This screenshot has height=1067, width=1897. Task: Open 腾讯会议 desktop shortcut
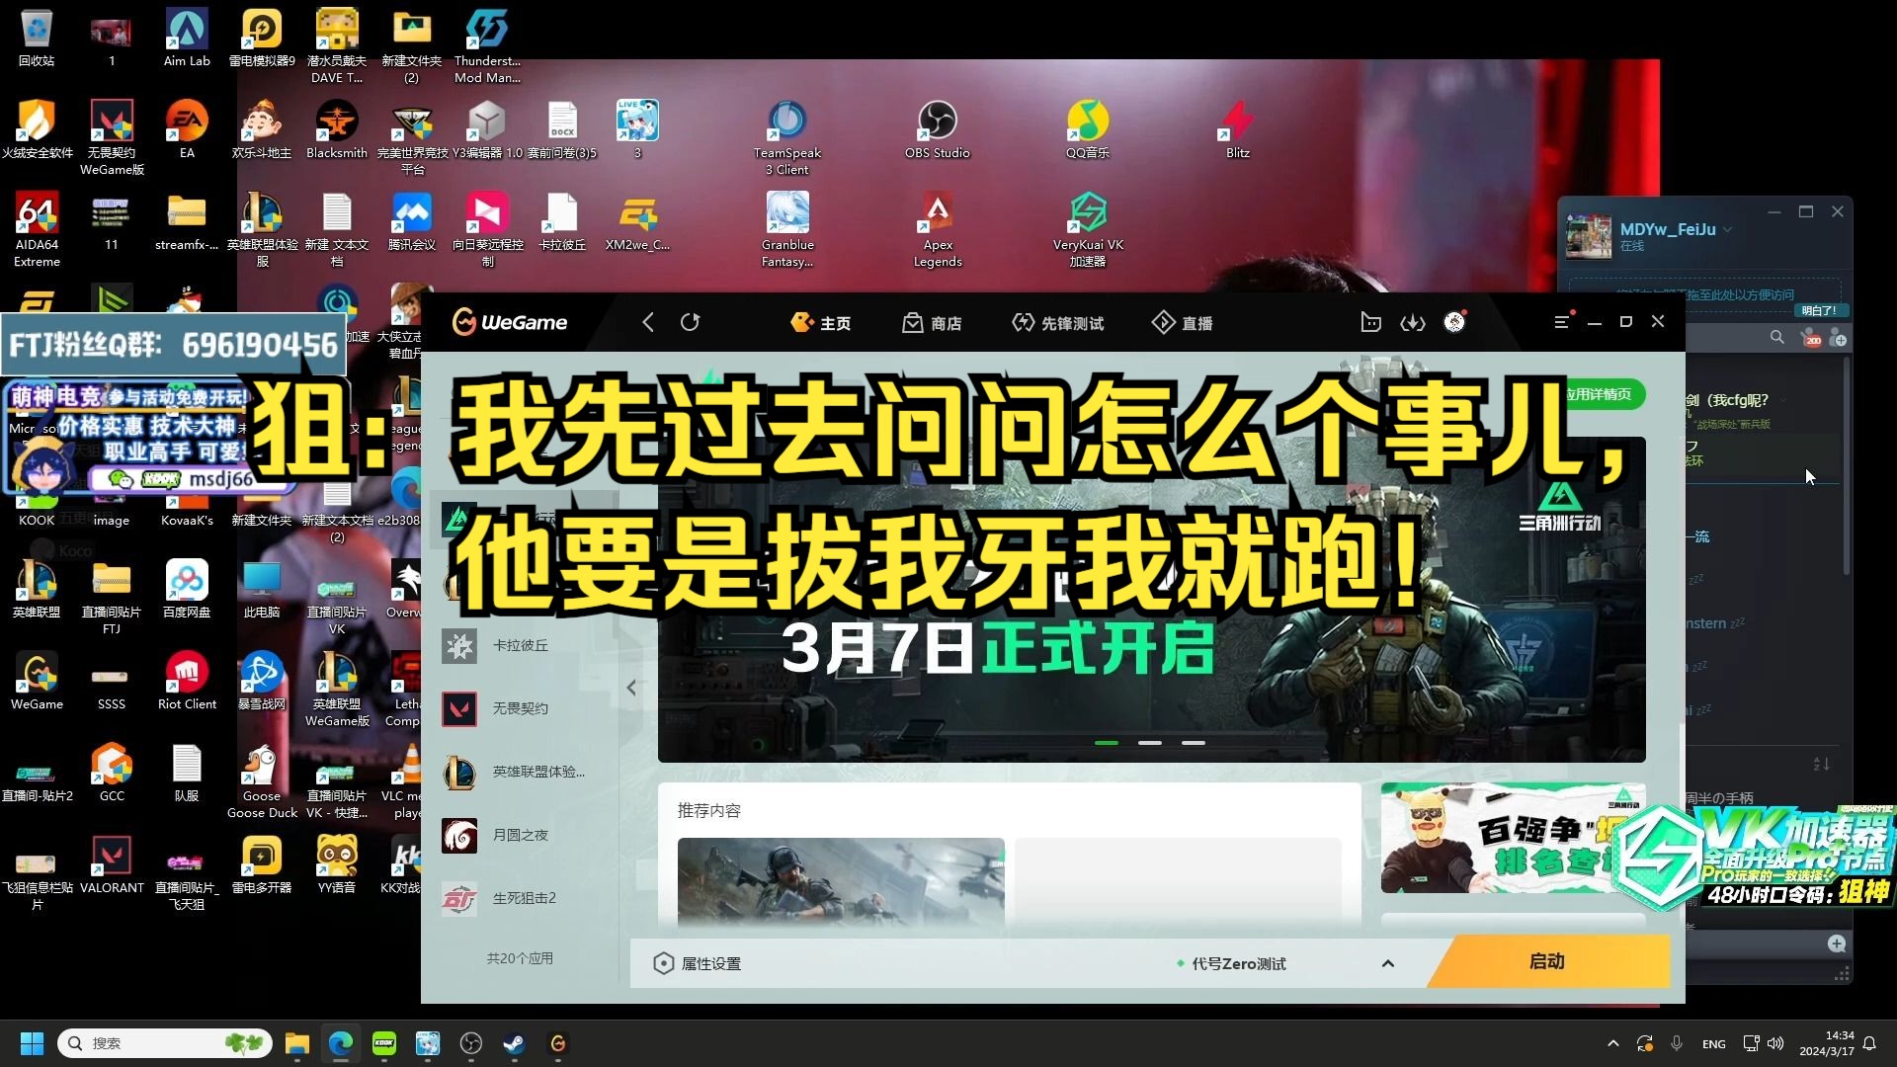click(x=412, y=221)
